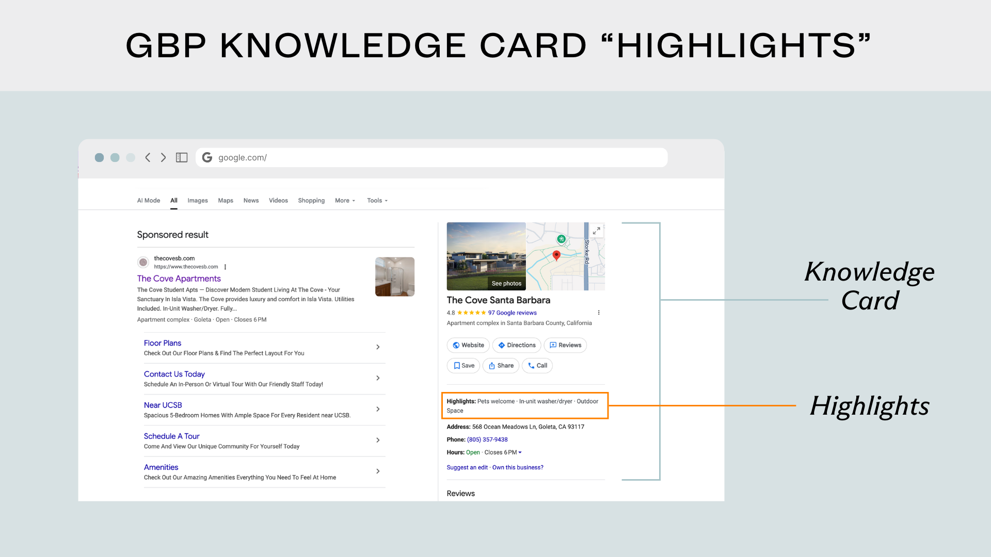991x557 pixels.
Task: Open the Tools dropdown
Action: tap(376, 201)
